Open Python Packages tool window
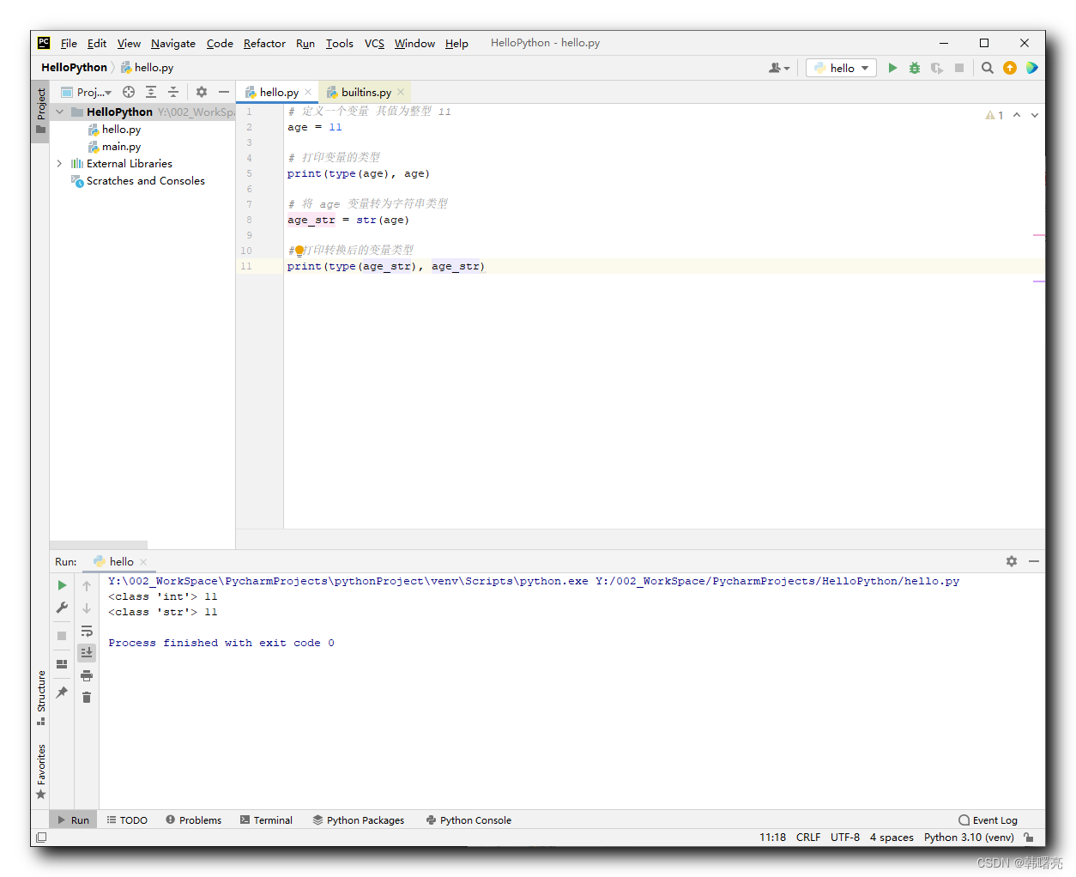This screenshot has height=877, width=1076. tap(358, 820)
